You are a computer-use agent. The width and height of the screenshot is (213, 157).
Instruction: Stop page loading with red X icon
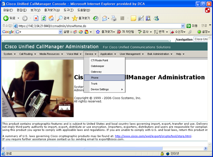click(36, 18)
